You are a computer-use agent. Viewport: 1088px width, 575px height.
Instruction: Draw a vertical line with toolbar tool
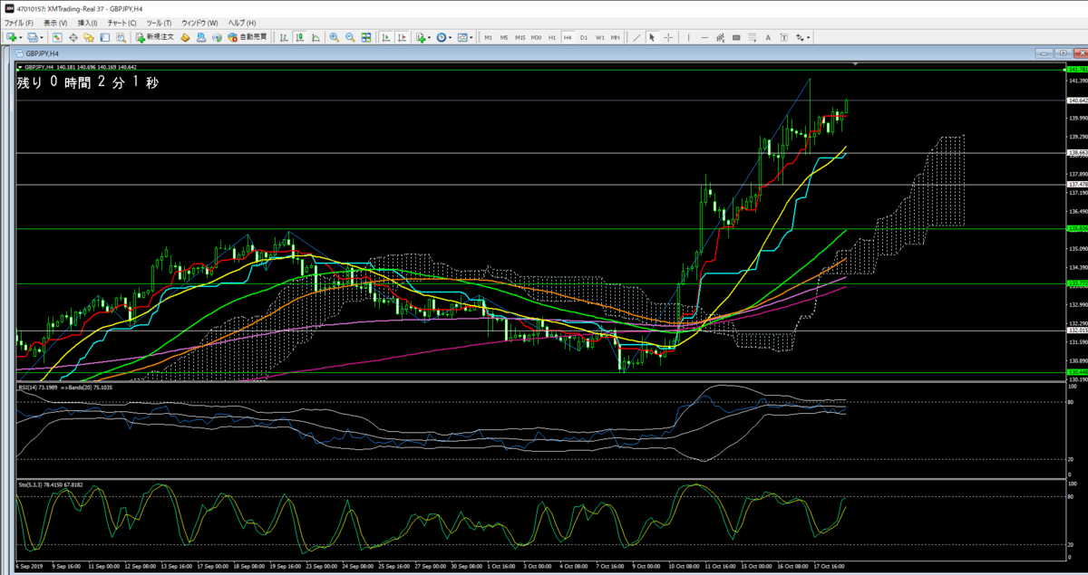pyautogui.click(x=688, y=37)
